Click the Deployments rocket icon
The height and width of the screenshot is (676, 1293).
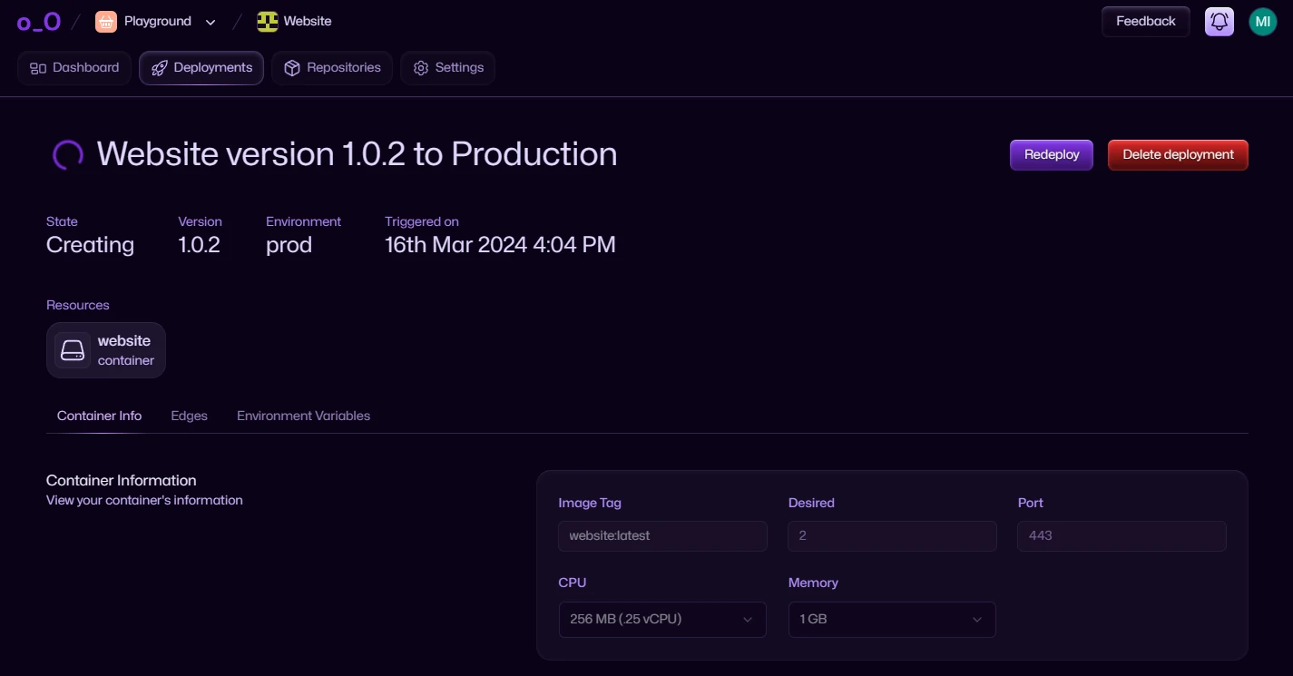[160, 68]
